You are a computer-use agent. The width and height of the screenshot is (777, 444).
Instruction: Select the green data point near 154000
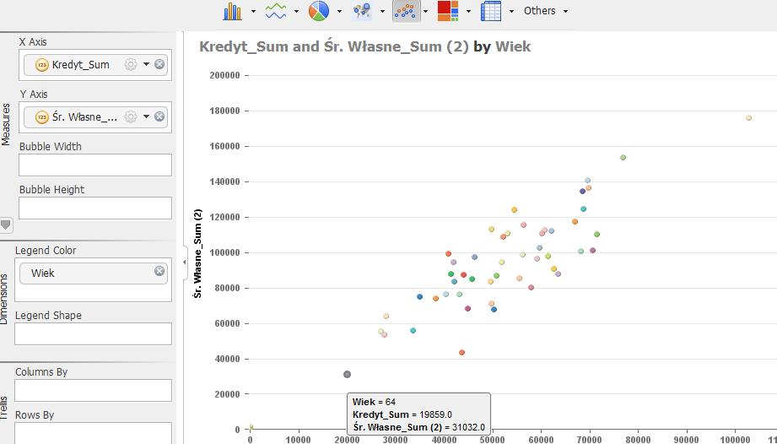623,158
